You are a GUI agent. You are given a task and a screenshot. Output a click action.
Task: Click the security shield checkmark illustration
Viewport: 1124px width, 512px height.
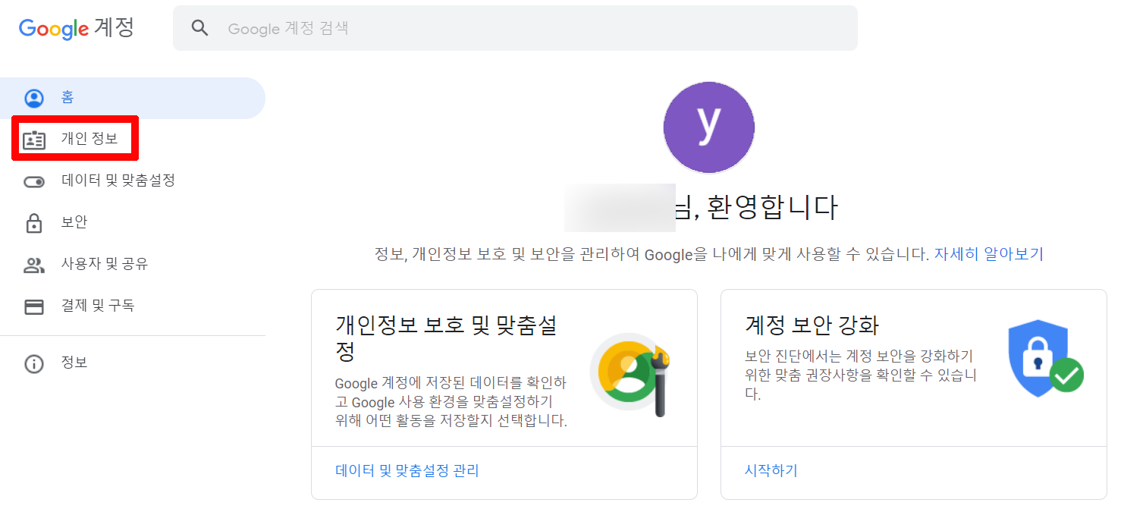coord(1045,359)
